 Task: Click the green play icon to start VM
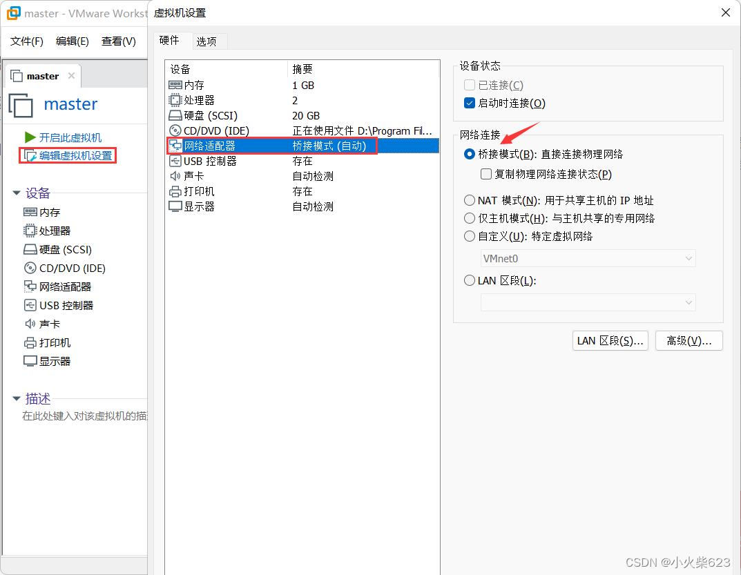pos(30,137)
